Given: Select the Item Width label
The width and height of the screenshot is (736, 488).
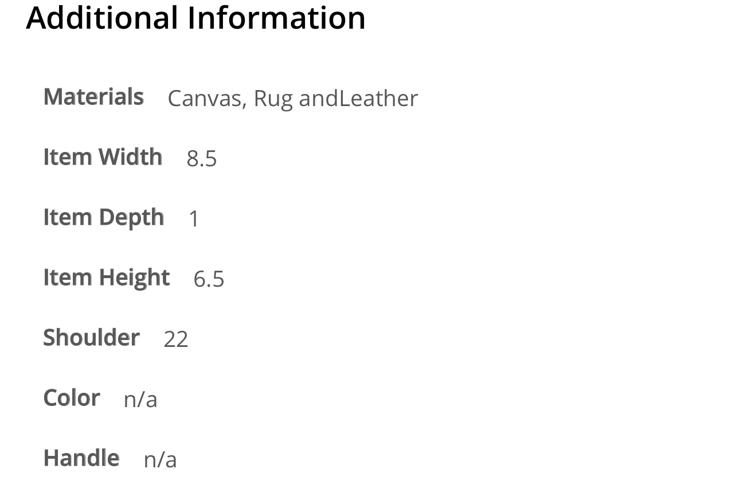Looking at the screenshot, I should tap(103, 157).
